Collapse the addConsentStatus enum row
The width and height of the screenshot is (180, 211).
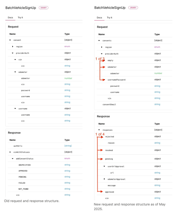pos(12,159)
